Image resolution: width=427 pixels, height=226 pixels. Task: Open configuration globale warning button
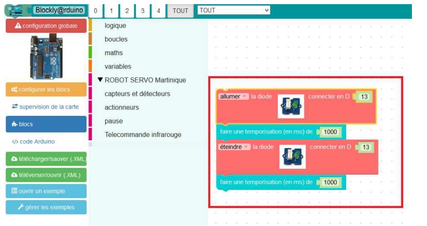click(x=46, y=25)
